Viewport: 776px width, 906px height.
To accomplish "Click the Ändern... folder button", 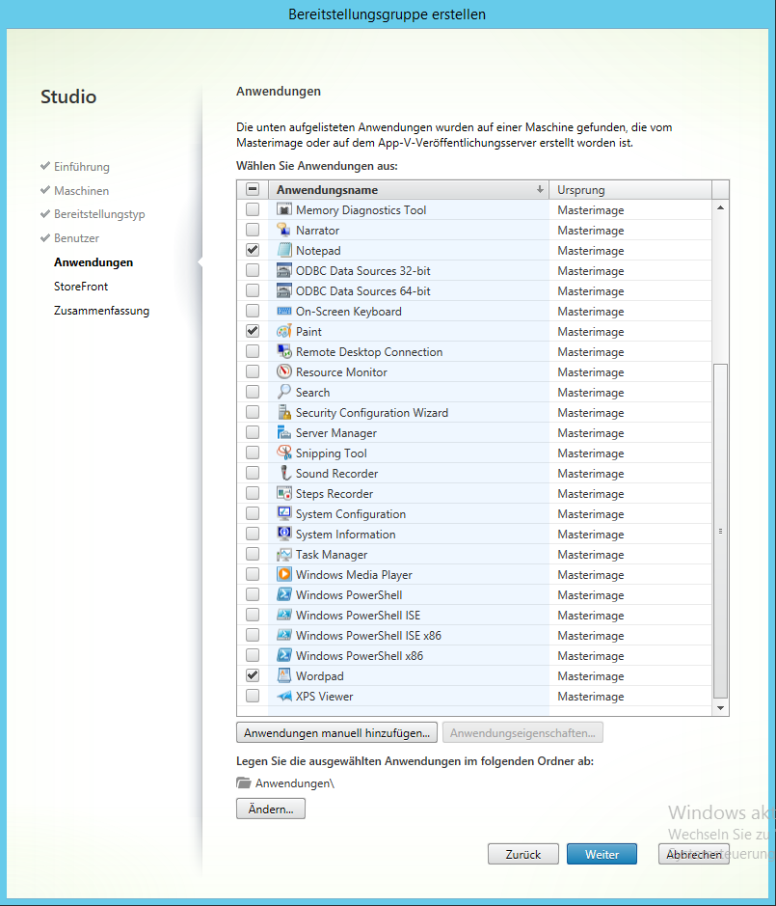I will [x=271, y=809].
